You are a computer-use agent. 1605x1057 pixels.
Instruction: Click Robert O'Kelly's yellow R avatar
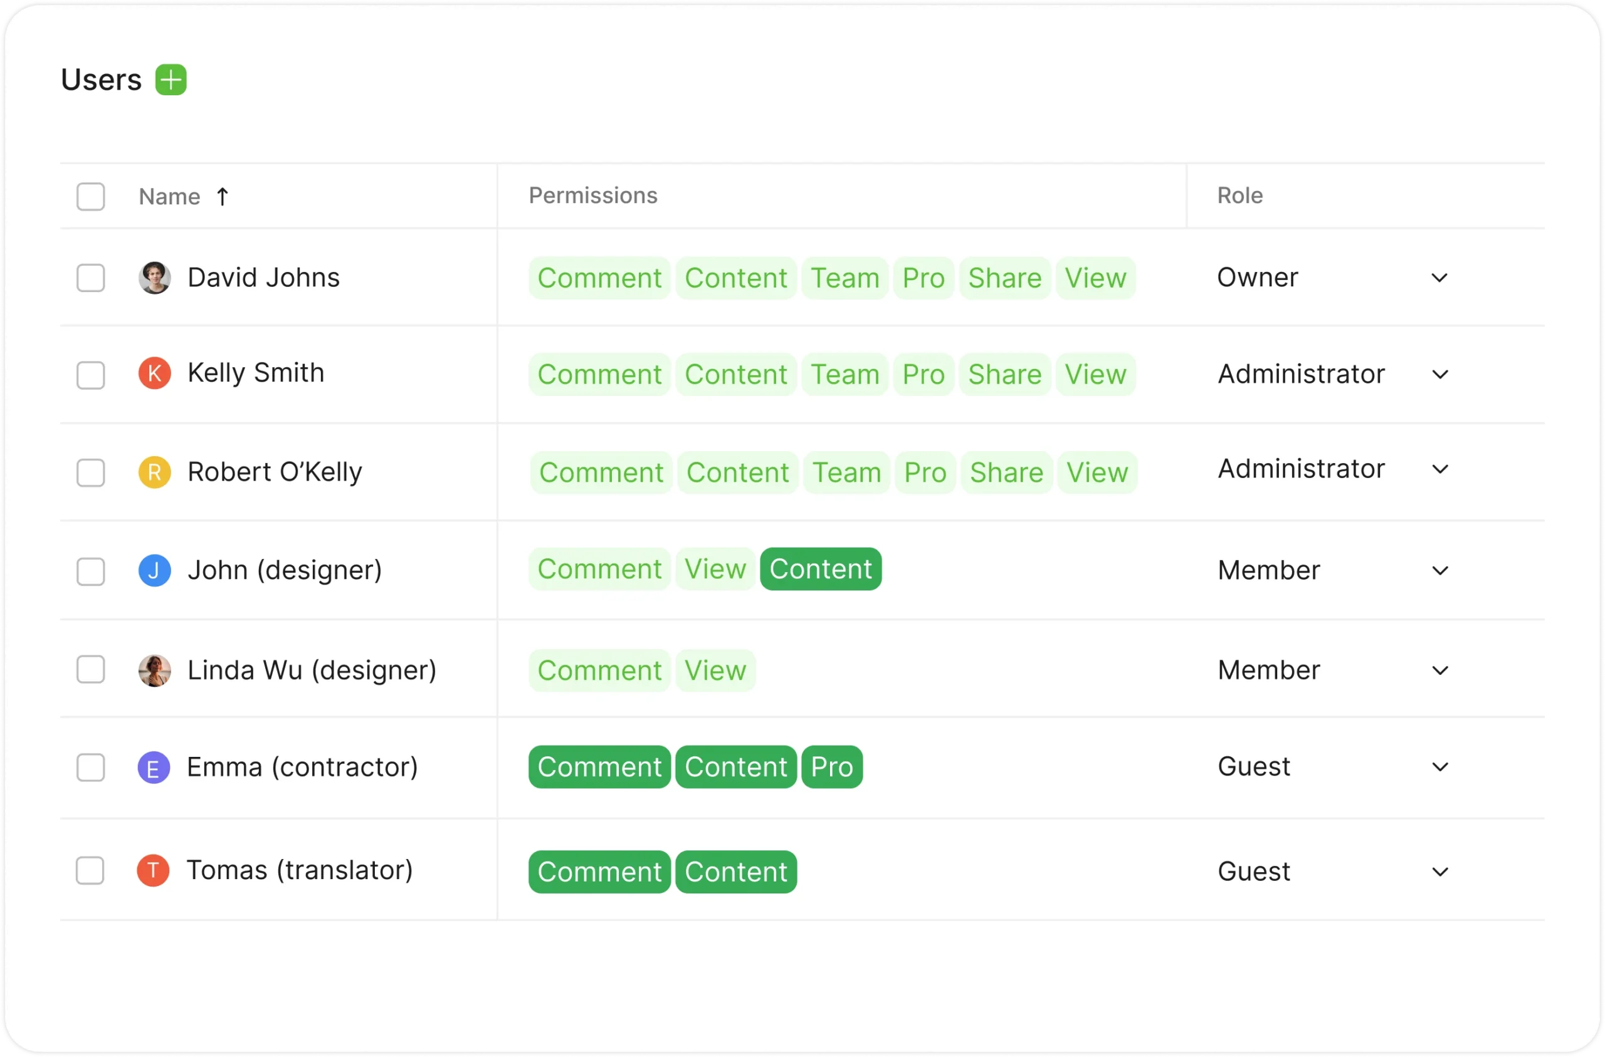(154, 472)
